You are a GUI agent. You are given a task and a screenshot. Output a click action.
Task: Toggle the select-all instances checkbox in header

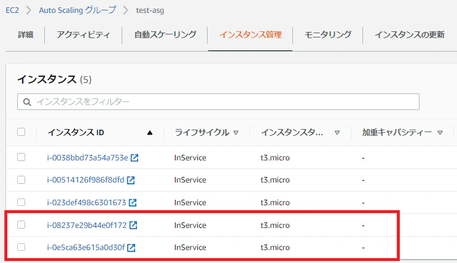point(21,131)
